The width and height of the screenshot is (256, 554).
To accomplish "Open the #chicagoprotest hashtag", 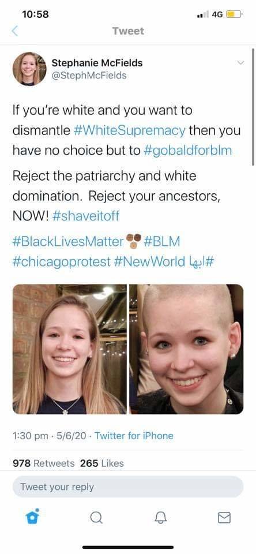I will (x=62, y=262).
